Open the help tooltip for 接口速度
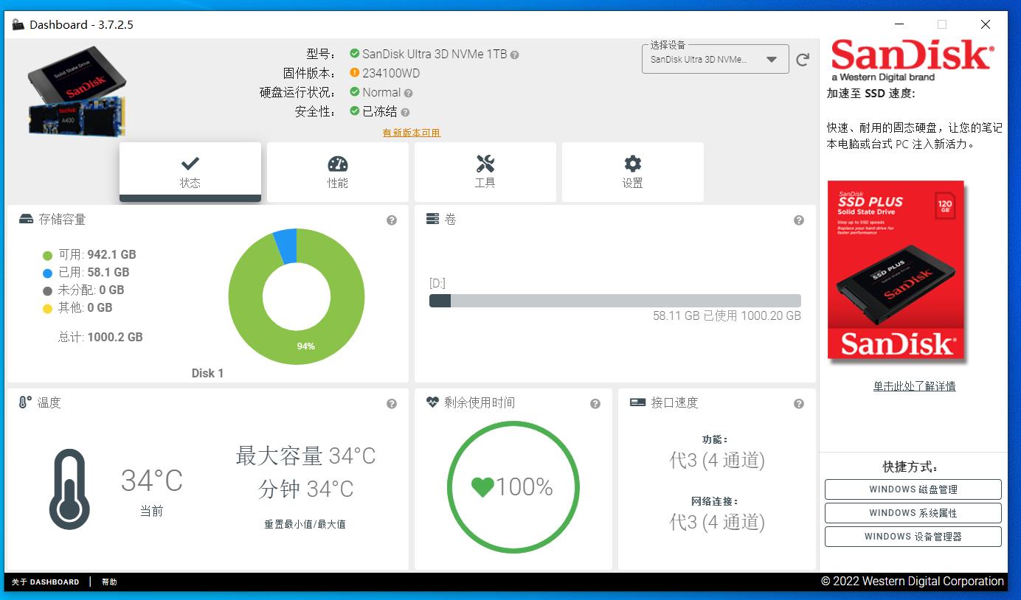This screenshot has height=600, width=1021. 797,403
